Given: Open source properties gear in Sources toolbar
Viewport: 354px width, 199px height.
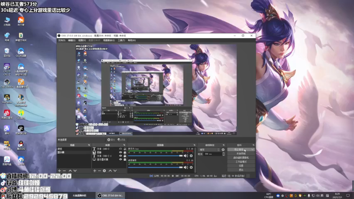Looking at the screenshot, I should (x=105, y=171).
